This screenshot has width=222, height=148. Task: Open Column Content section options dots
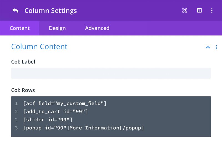[216, 47]
